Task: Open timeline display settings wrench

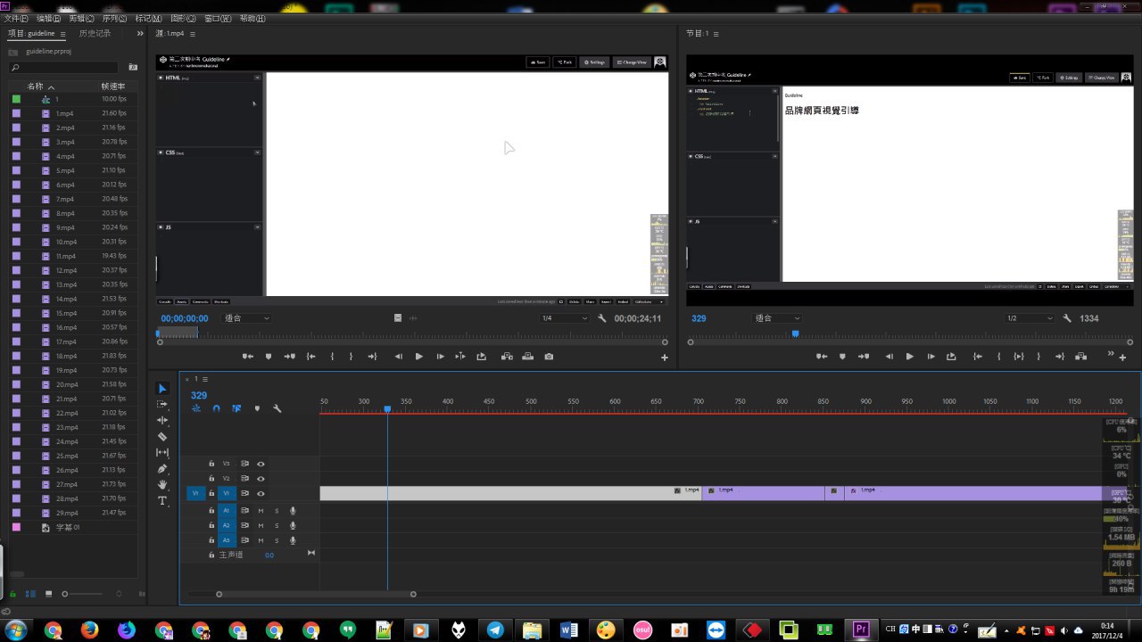Action: tap(277, 408)
